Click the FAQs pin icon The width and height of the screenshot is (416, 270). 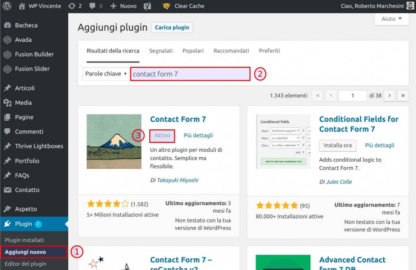tap(7, 175)
